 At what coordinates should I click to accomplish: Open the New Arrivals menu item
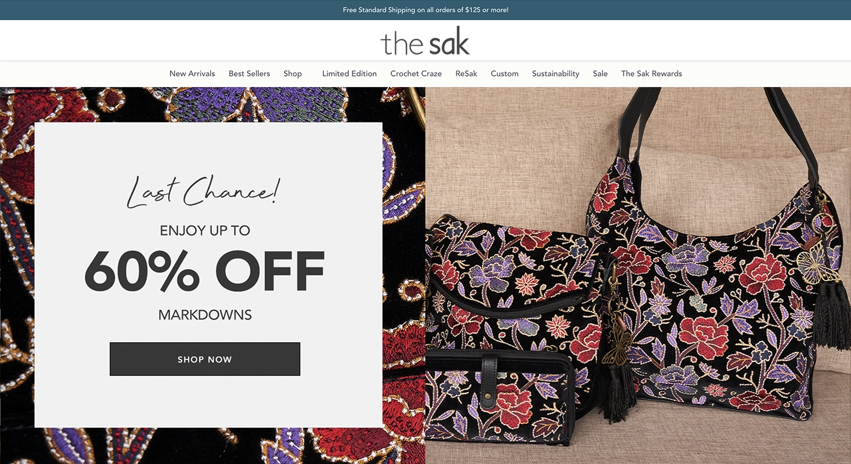coord(192,74)
